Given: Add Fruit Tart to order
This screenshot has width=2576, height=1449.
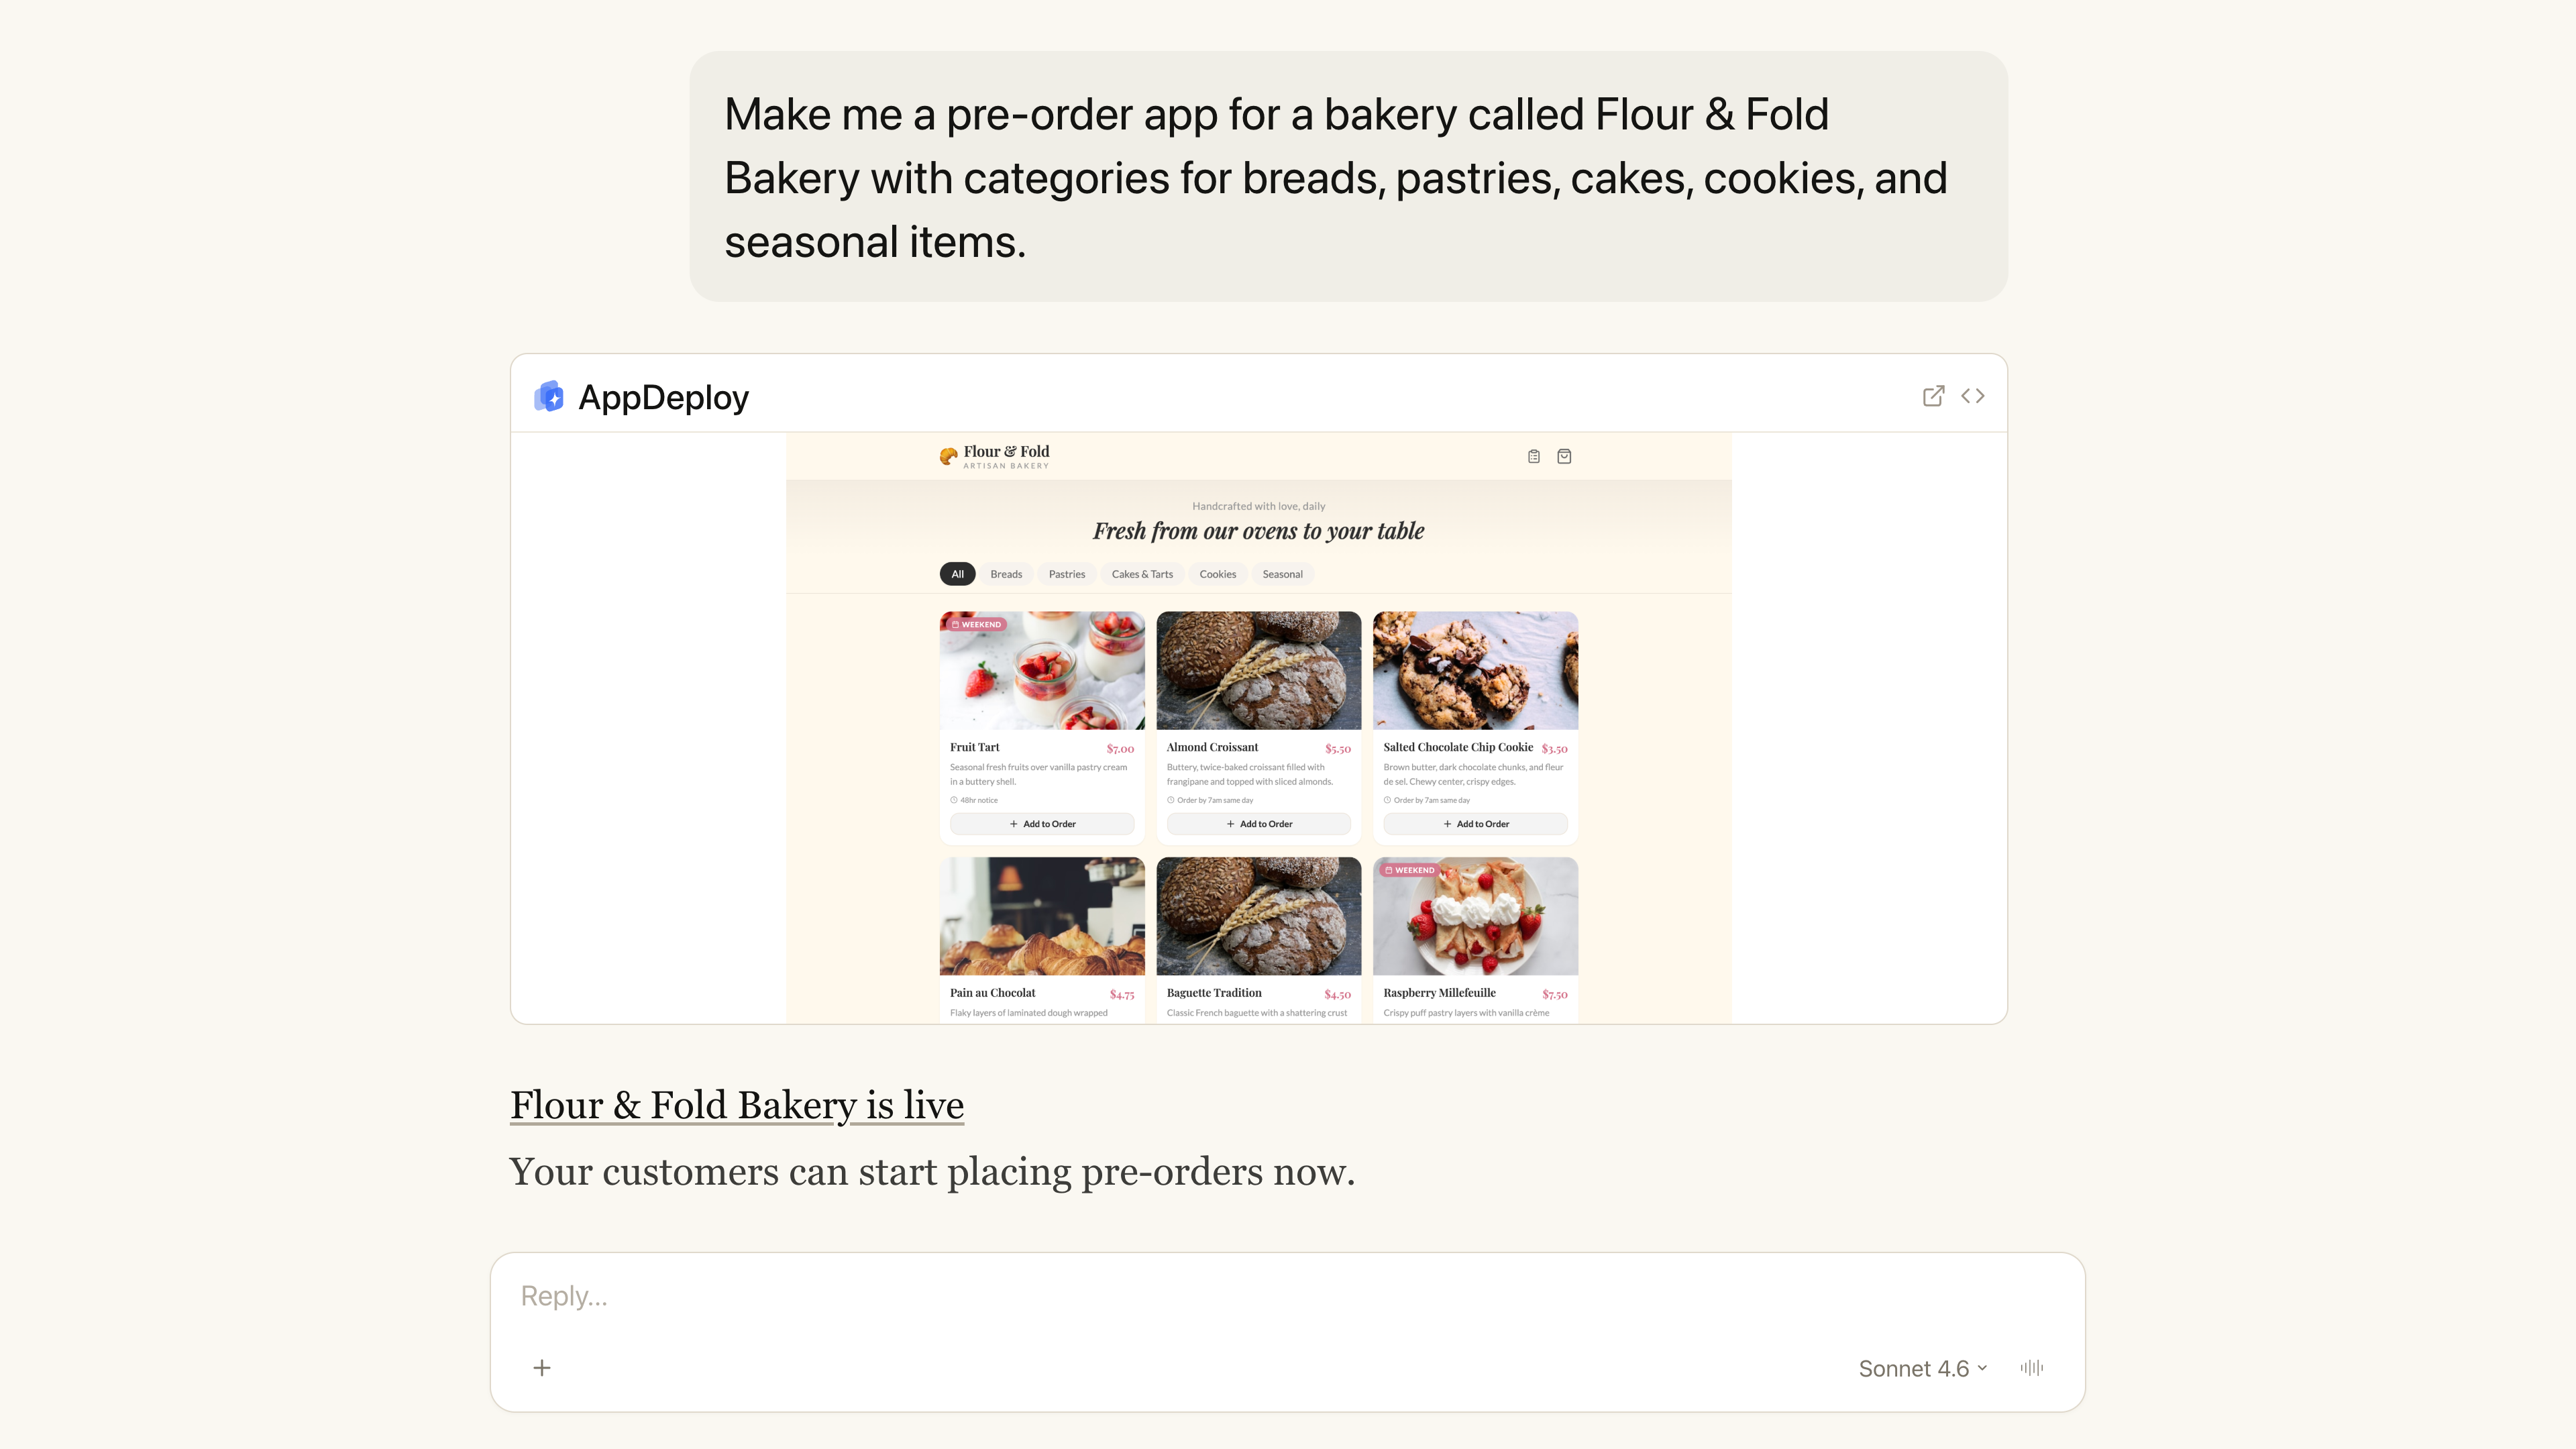Looking at the screenshot, I should (1042, 824).
